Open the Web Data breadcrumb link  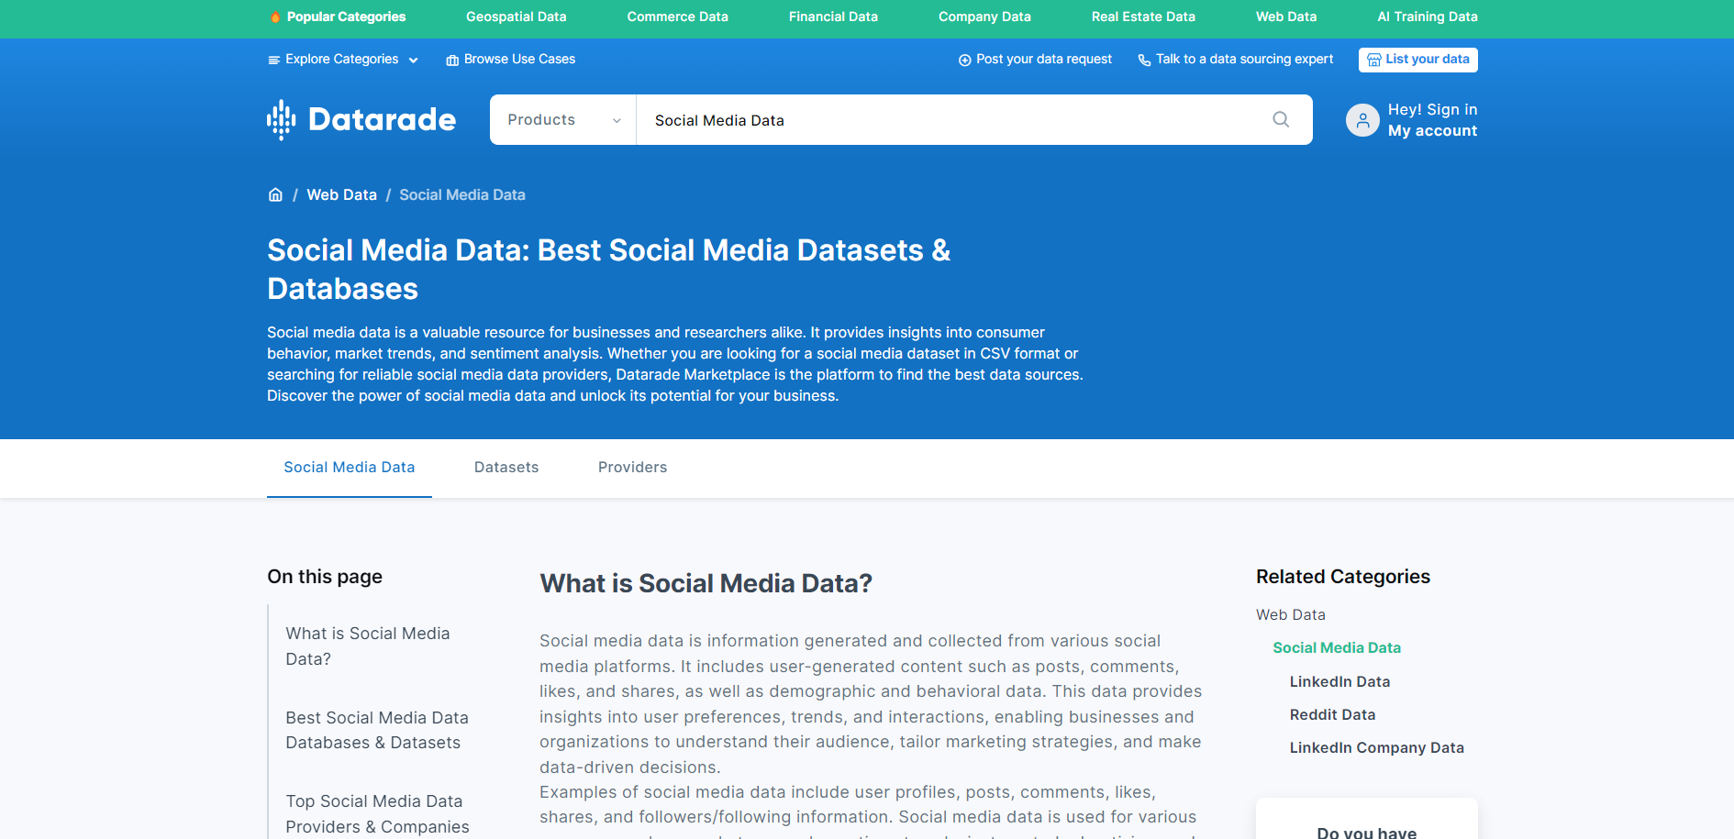coord(341,194)
